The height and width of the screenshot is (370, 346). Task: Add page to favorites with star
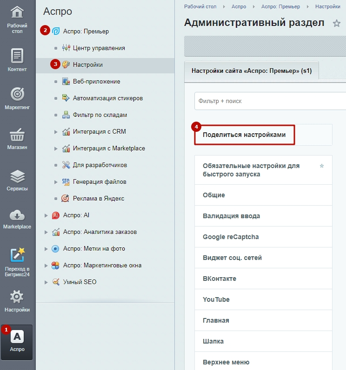(337, 23)
